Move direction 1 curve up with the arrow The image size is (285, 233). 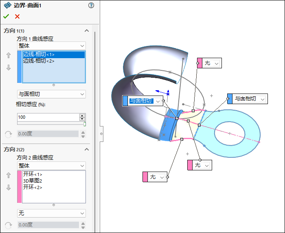coord(9,55)
